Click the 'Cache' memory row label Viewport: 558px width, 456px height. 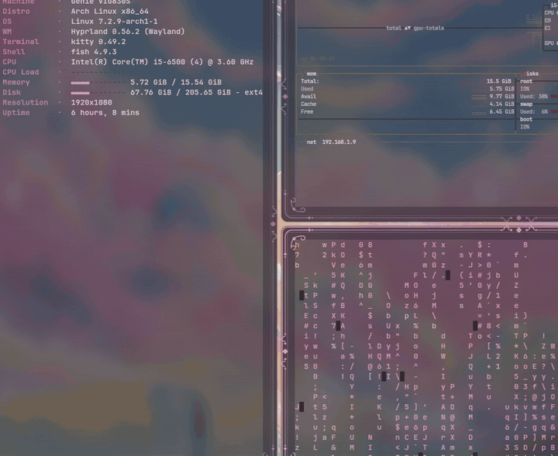[x=308, y=105]
